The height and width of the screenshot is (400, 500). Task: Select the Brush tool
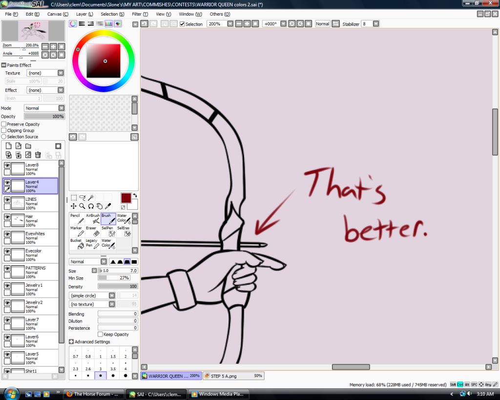[x=108, y=219]
